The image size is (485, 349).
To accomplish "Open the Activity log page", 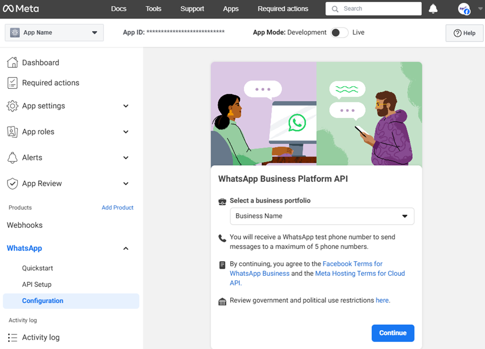I will point(41,338).
